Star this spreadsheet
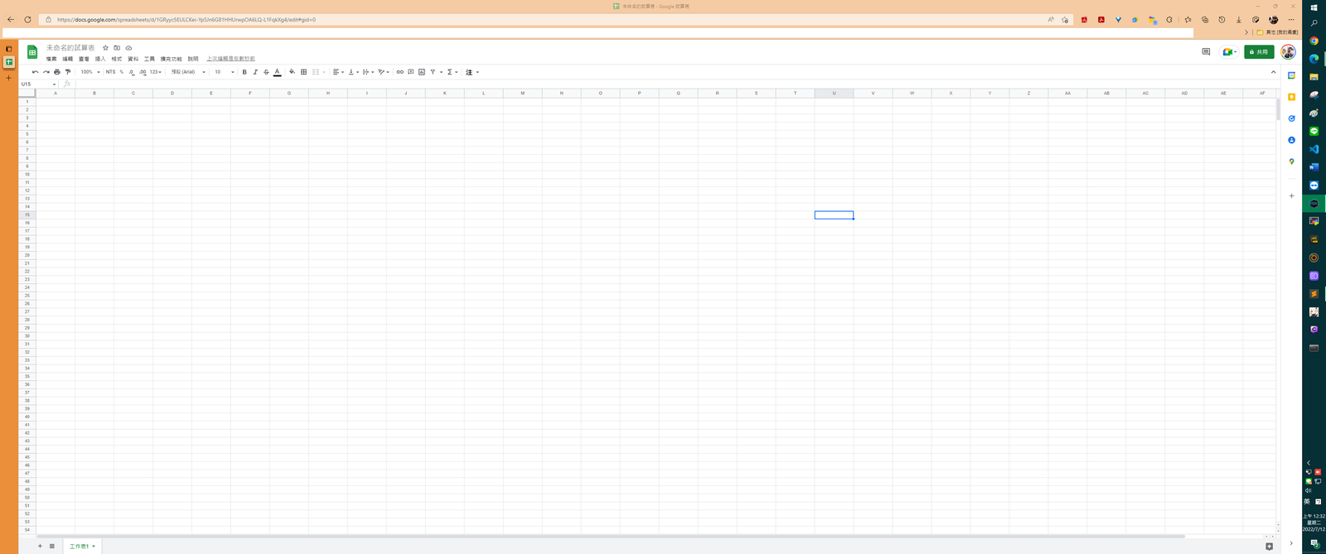This screenshot has width=1326, height=554. pos(105,48)
